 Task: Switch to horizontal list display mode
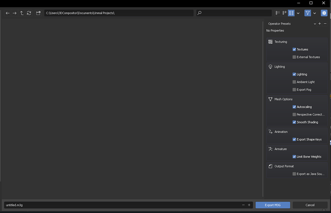click(284, 13)
